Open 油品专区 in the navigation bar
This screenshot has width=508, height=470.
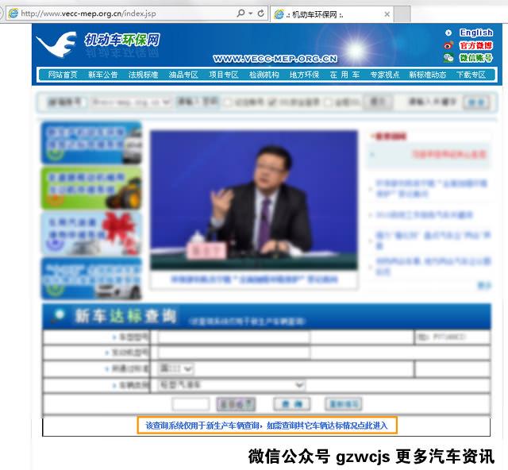183,75
